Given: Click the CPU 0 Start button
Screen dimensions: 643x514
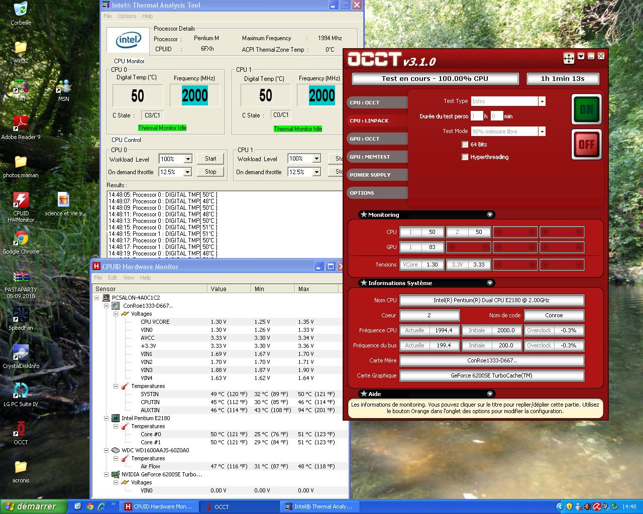Looking at the screenshot, I should click(x=210, y=159).
